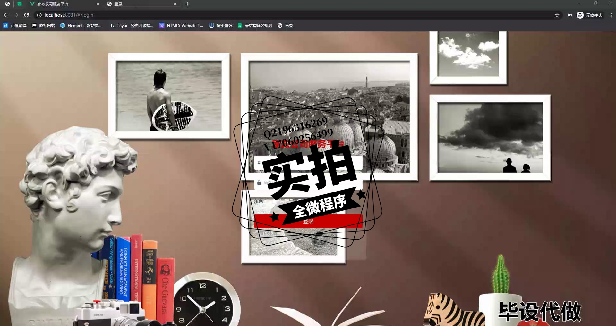The width and height of the screenshot is (616, 326).
Task: Go back to the previous page
Action: point(6,15)
